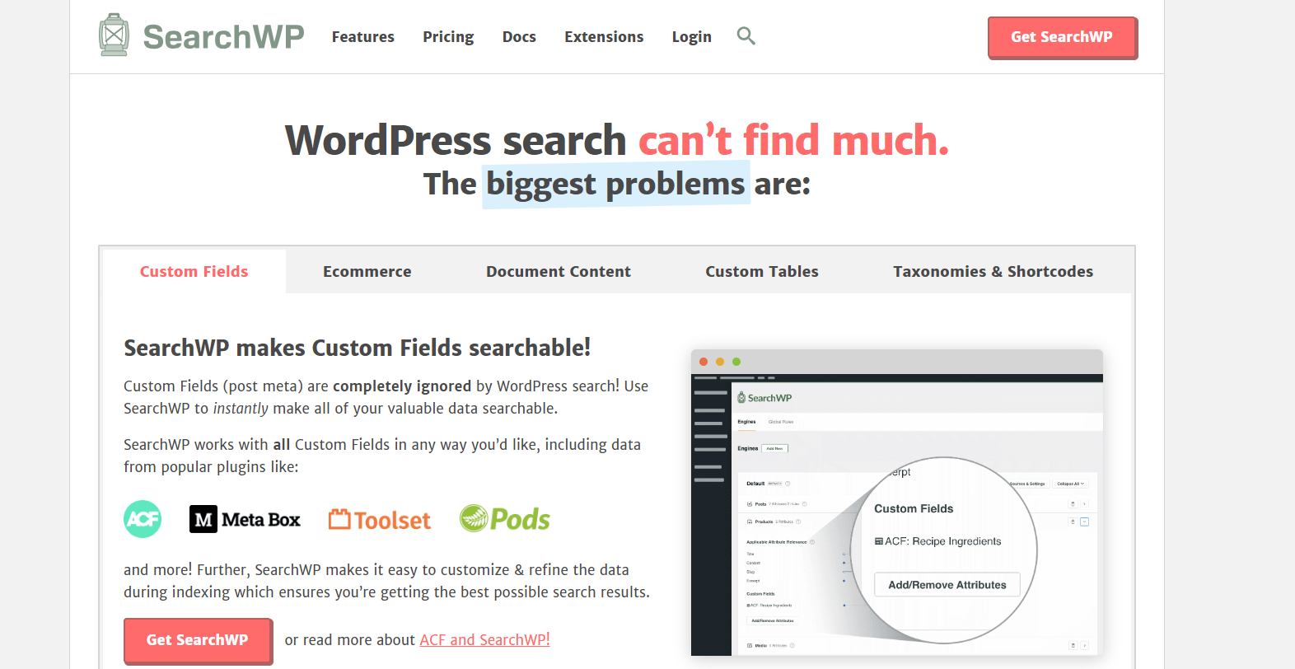This screenshot has width=1295, height=669.
Task: Switch to the Custom Tables tab
Action: click(x=762, y=272)
